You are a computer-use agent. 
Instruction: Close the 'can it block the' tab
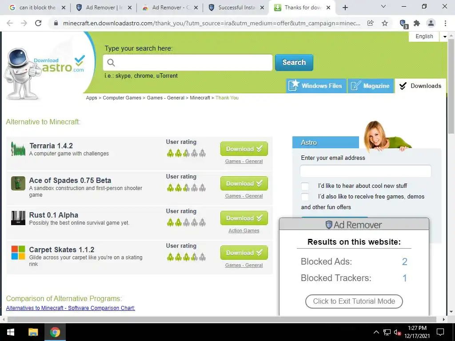(x=64, y=8)
